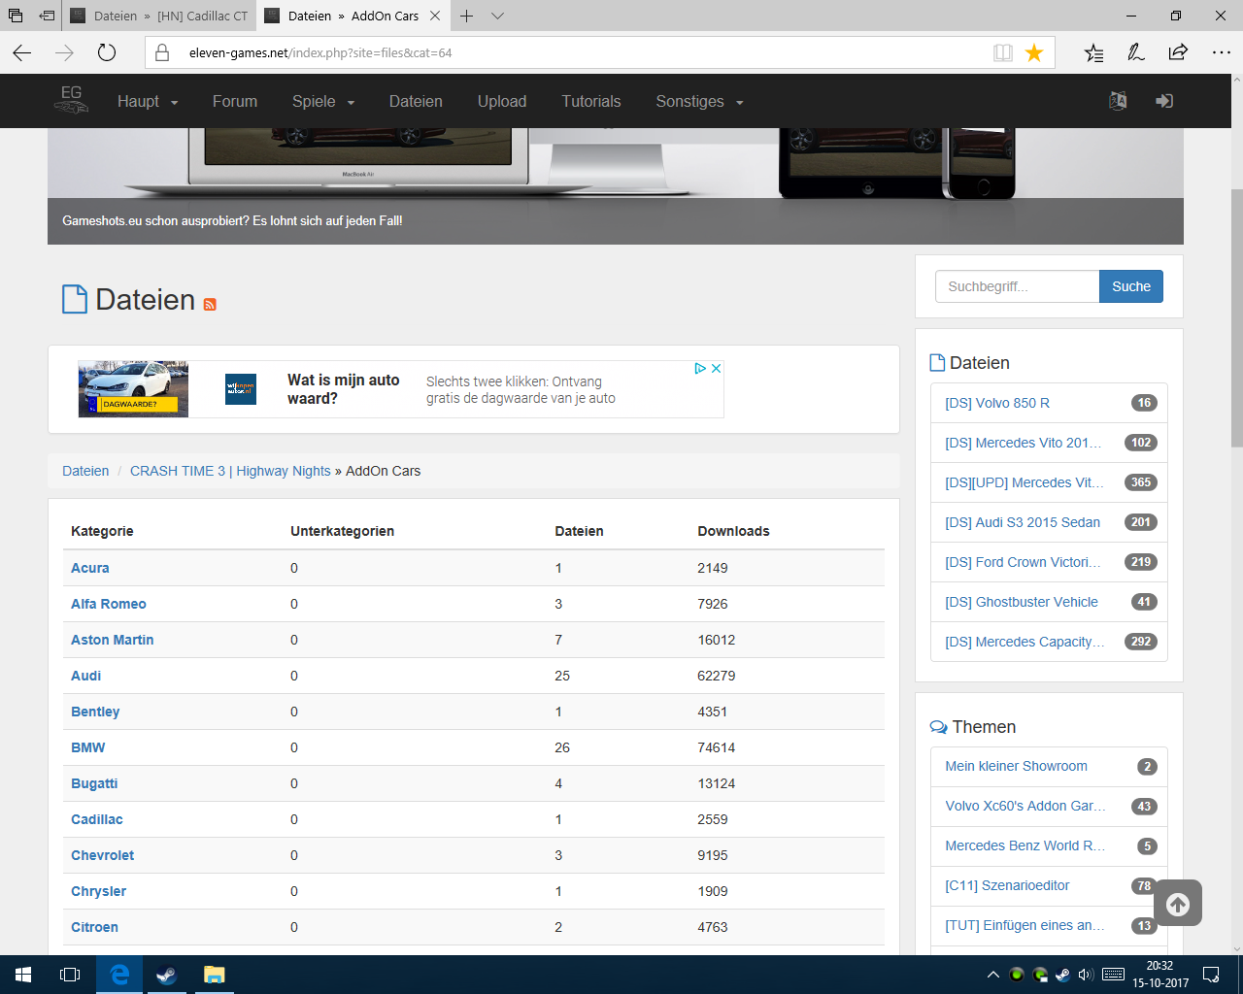This screenshot has width=1243, height=994.
Task: Open the Chrysler category
Action: point(99,891)
